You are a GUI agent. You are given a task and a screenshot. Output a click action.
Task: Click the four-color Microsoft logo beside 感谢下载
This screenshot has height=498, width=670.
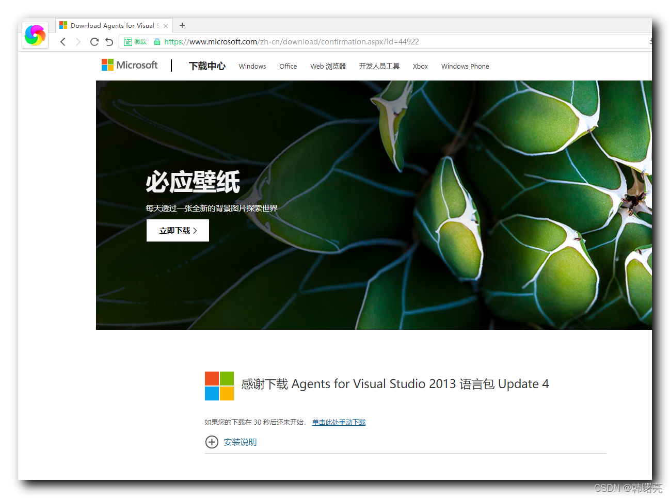[219, 386]
